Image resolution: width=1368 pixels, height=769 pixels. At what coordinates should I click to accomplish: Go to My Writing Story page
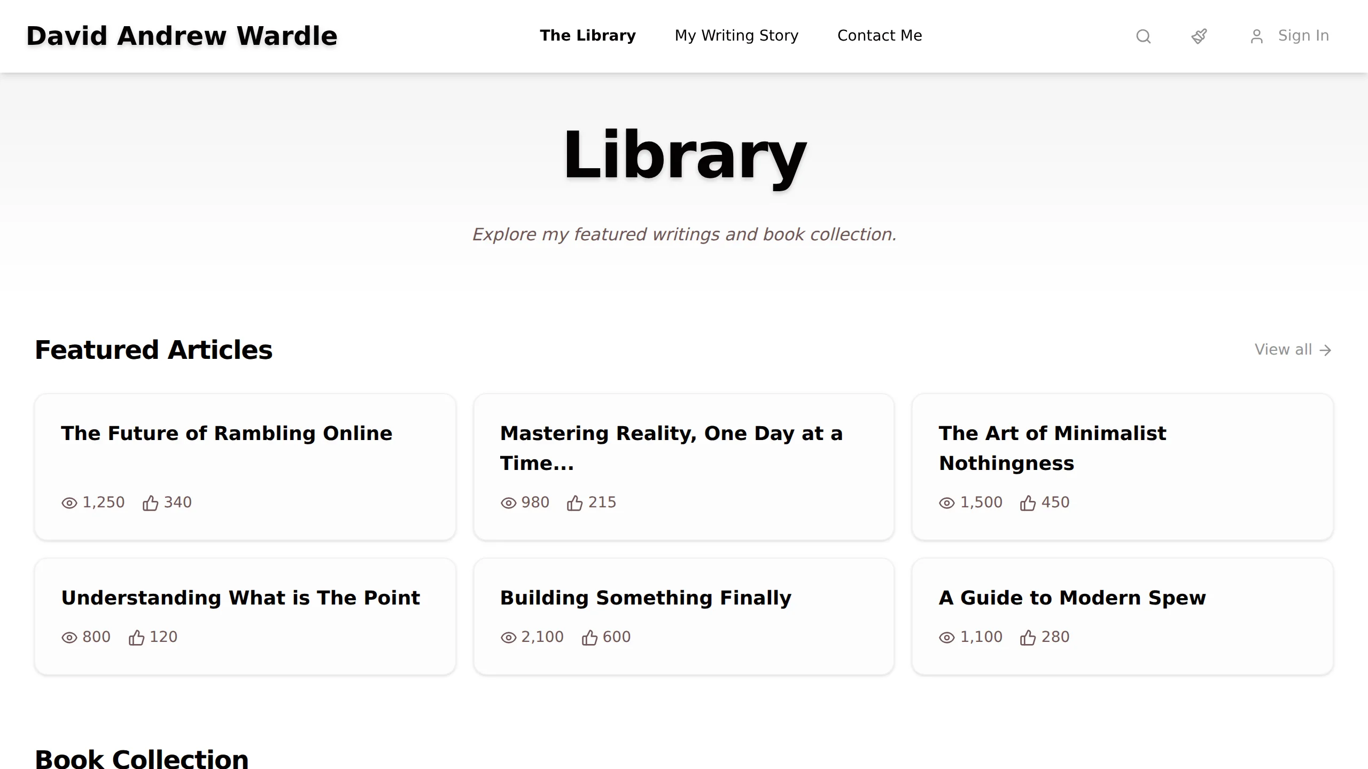[736, 35]
